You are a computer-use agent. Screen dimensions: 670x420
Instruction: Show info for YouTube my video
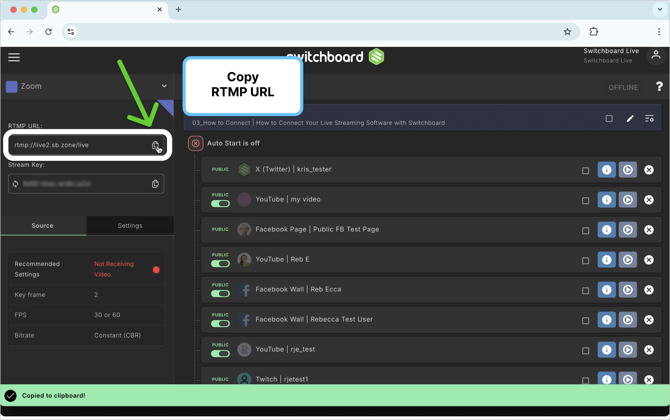click(607, 200)
